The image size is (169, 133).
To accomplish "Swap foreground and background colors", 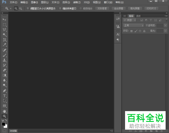I will (6, 120).
